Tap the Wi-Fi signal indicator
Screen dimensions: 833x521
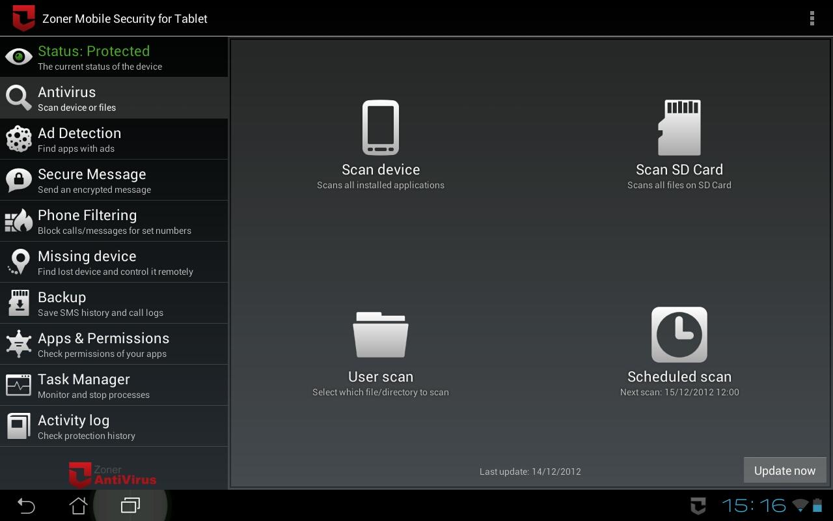[800, 505]
